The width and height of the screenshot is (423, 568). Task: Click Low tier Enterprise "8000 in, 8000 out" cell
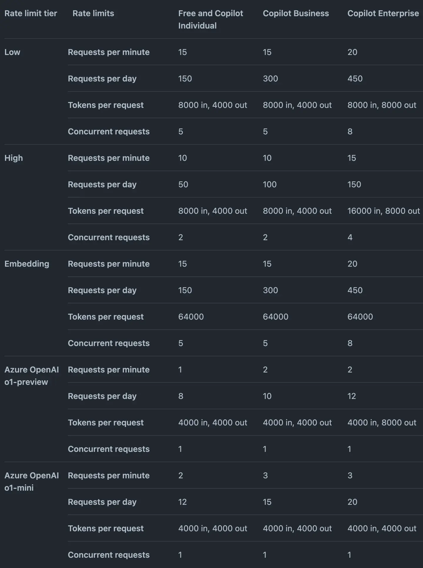[382, 105]
